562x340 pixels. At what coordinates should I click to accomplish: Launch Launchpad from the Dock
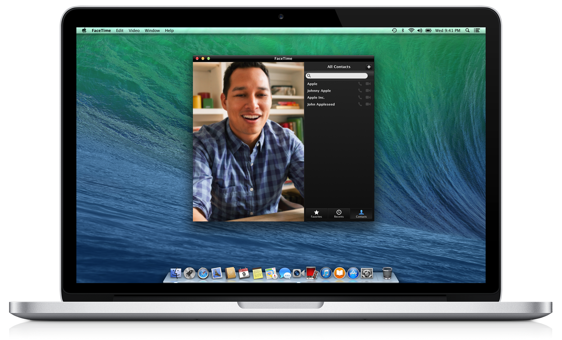coord(189,273)
